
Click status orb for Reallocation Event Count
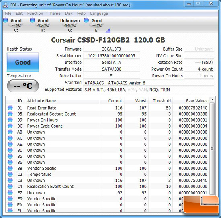click(x=10, y=186)
